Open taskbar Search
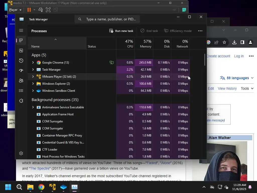The image size is (257, 193). click(19, 187)
